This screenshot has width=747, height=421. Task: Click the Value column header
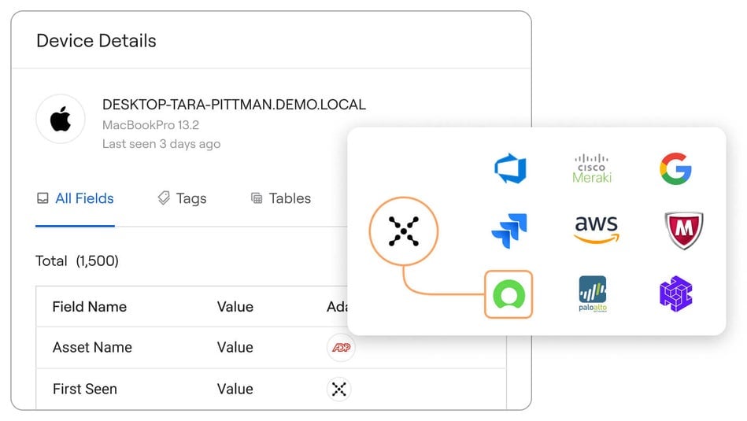coord(235,307)
